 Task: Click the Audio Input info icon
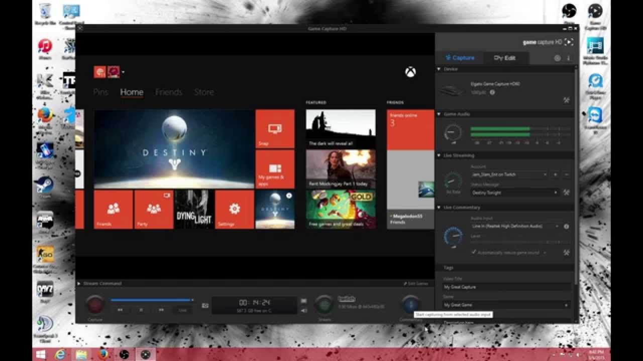[566, 226]
